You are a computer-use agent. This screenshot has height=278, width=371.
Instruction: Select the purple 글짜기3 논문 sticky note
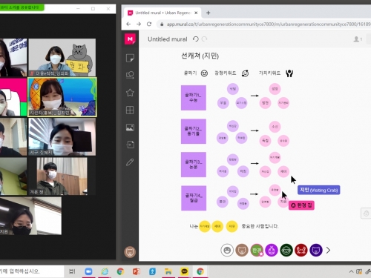(194, 165)
